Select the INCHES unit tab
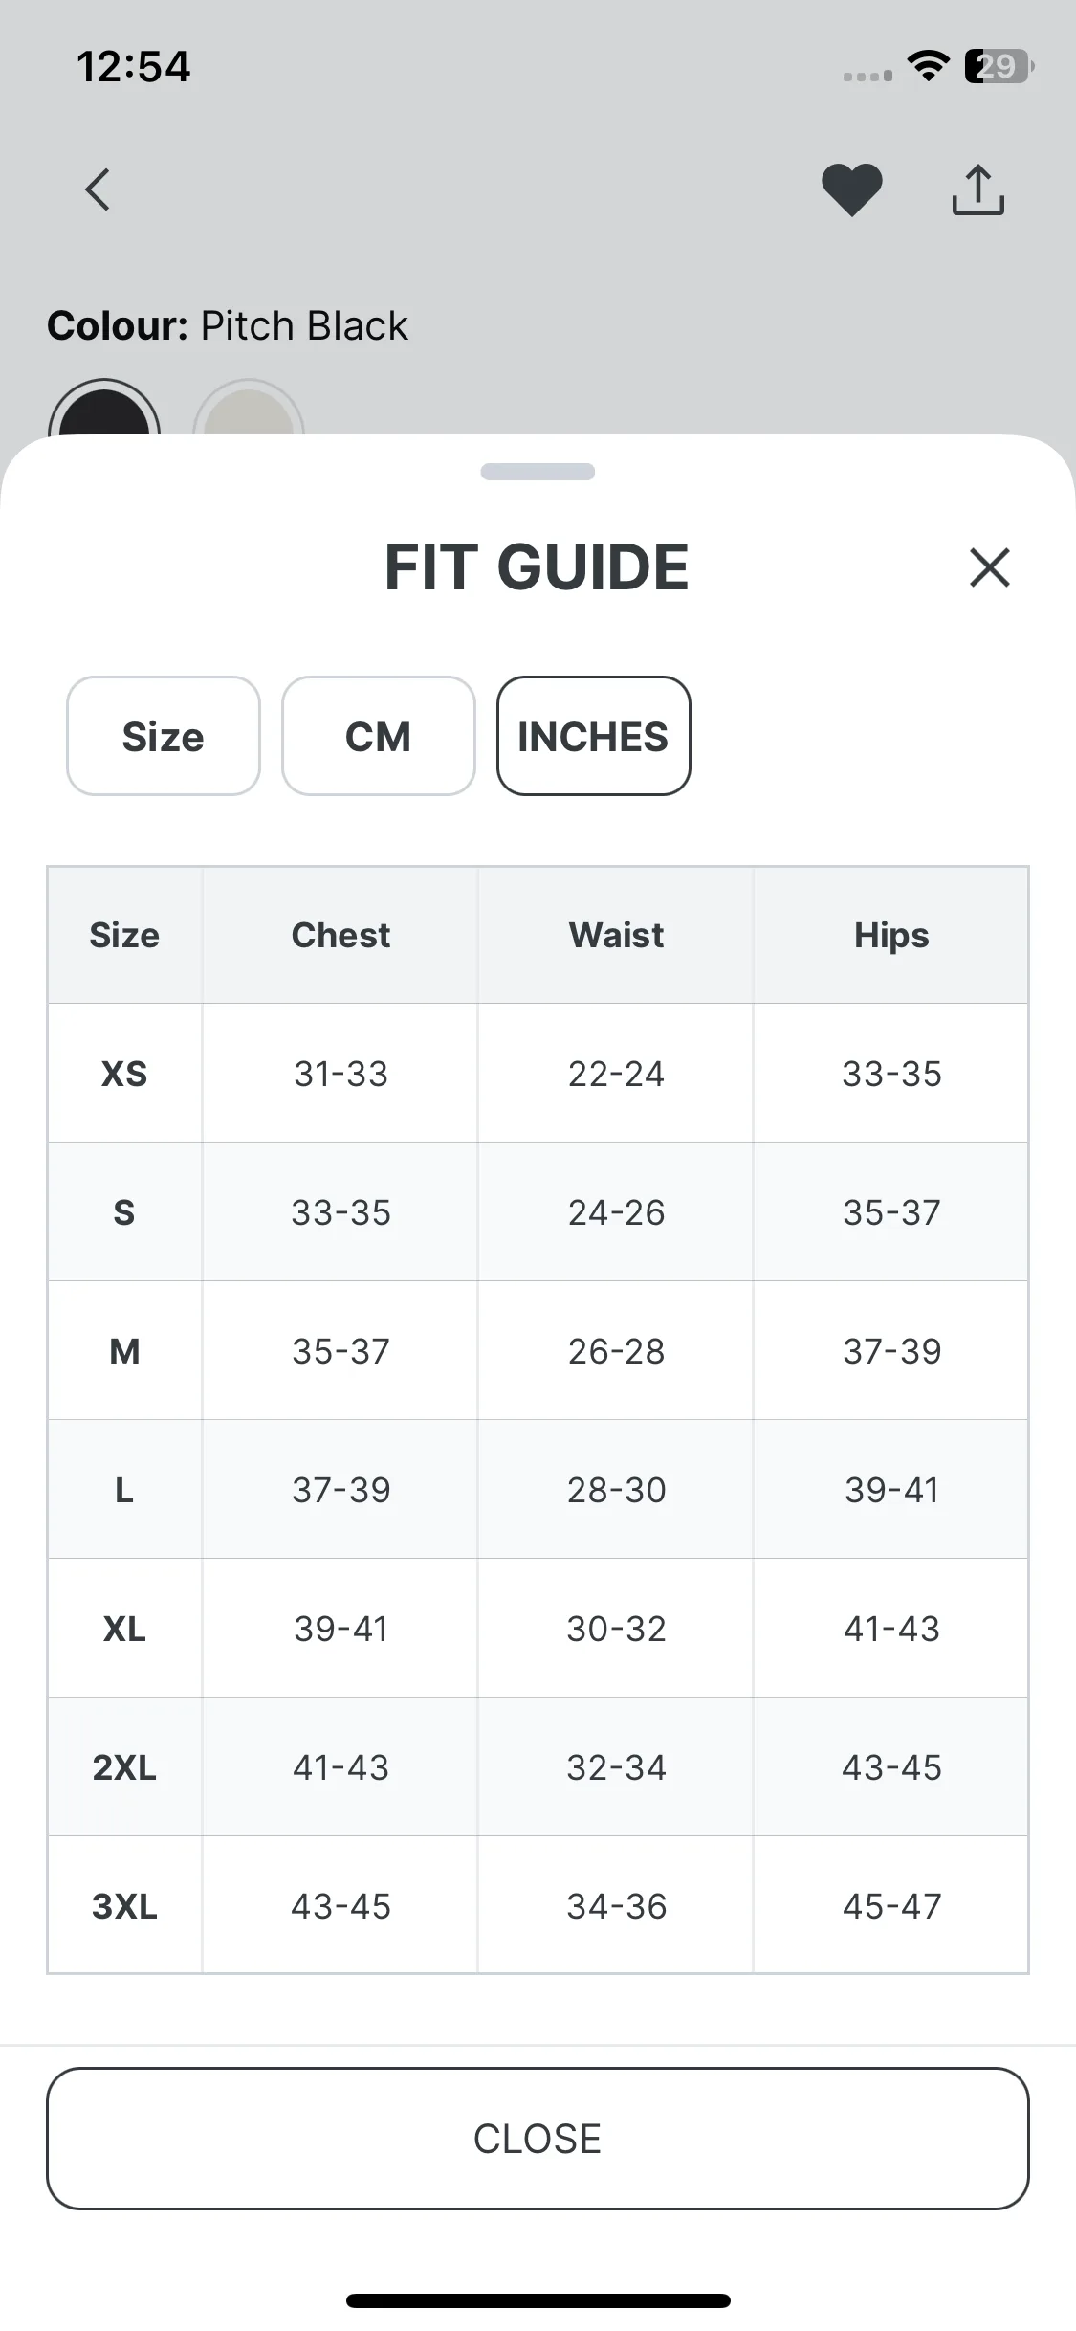 tap(593, 736)
